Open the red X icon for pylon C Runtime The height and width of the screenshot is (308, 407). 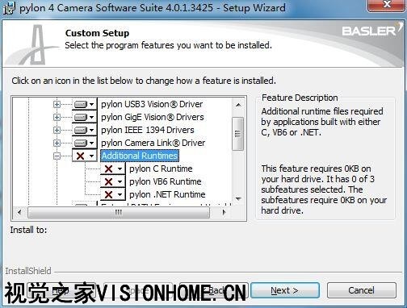point(113,169)
